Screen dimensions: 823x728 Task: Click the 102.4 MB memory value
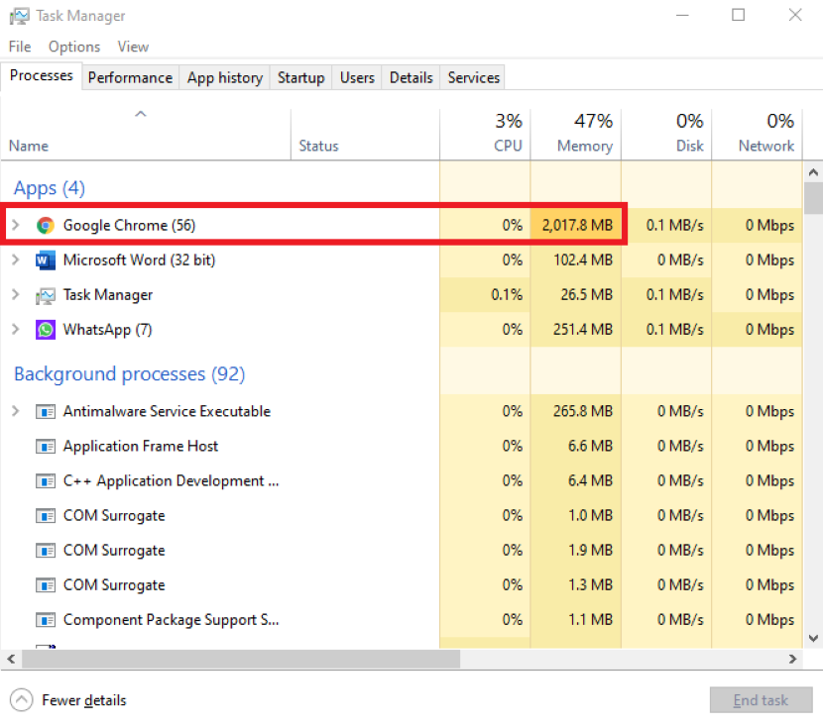click(x=583, y=260)
